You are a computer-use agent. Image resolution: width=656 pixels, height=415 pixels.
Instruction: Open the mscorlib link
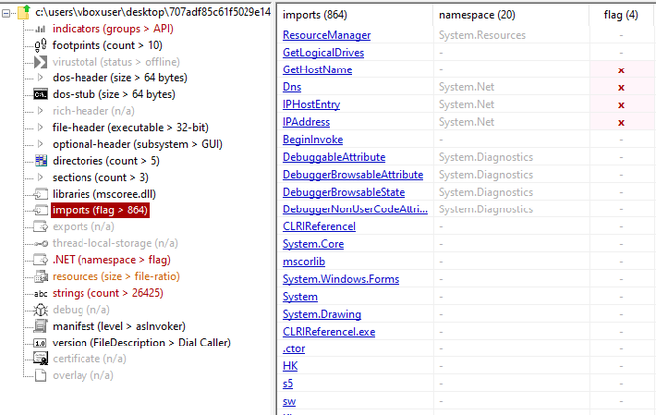304,262
